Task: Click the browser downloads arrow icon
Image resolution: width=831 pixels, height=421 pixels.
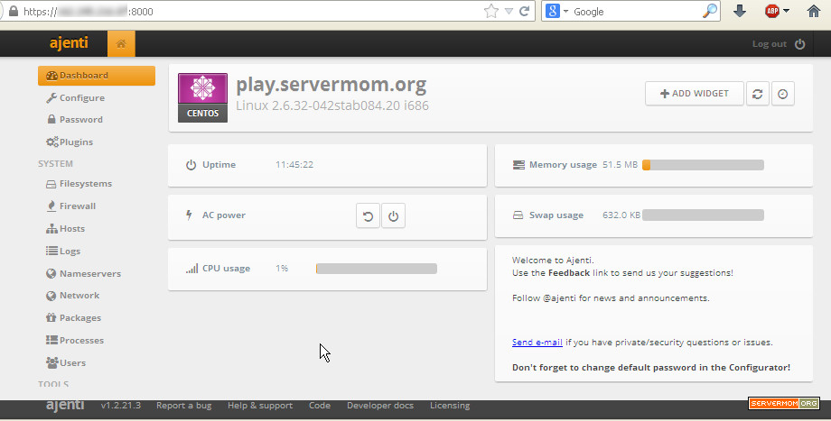Action: [739, 12]
